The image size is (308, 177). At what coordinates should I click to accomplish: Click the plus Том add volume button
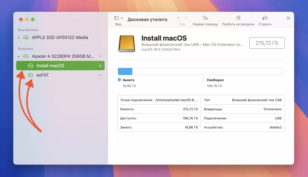178,17
